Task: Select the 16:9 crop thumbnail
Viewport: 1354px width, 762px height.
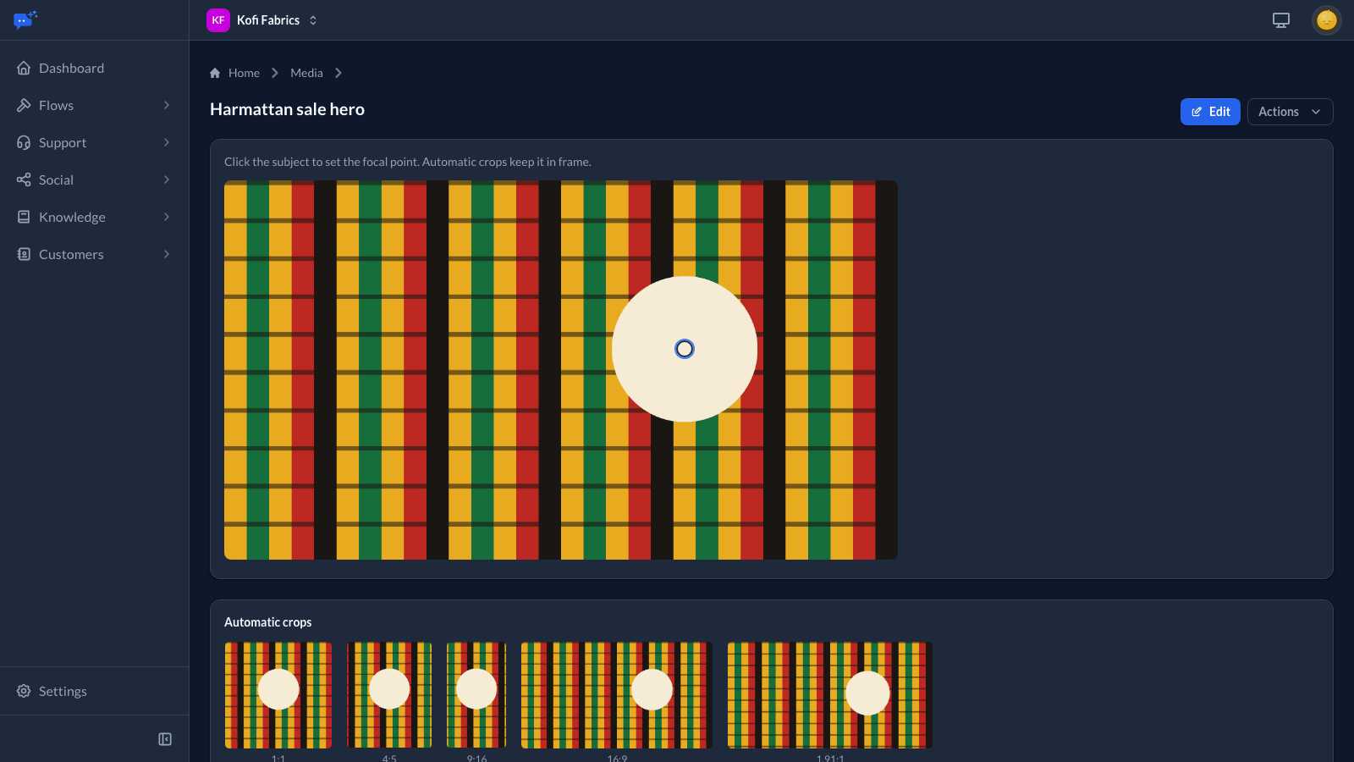Action: point(617,695)
